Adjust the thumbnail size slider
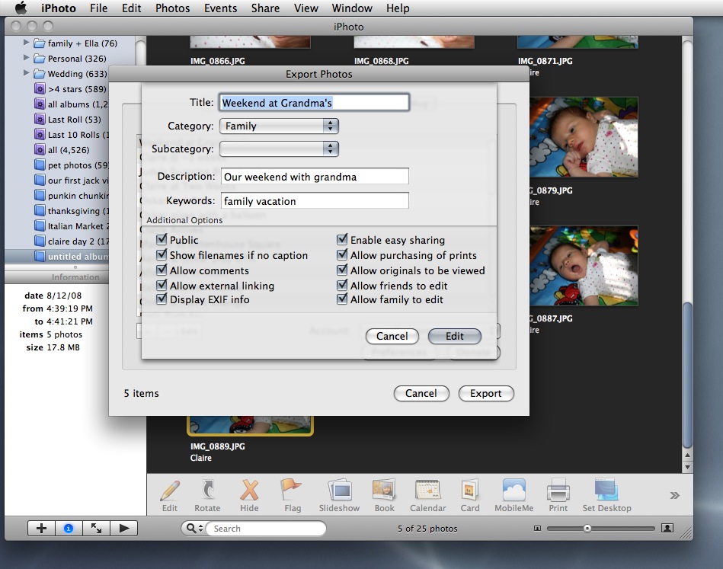 point(587,528)
